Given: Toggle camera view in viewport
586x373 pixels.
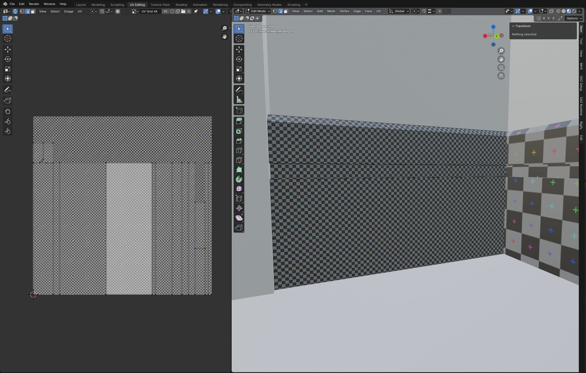Looking at the screenshot, I should click(501, 68).
